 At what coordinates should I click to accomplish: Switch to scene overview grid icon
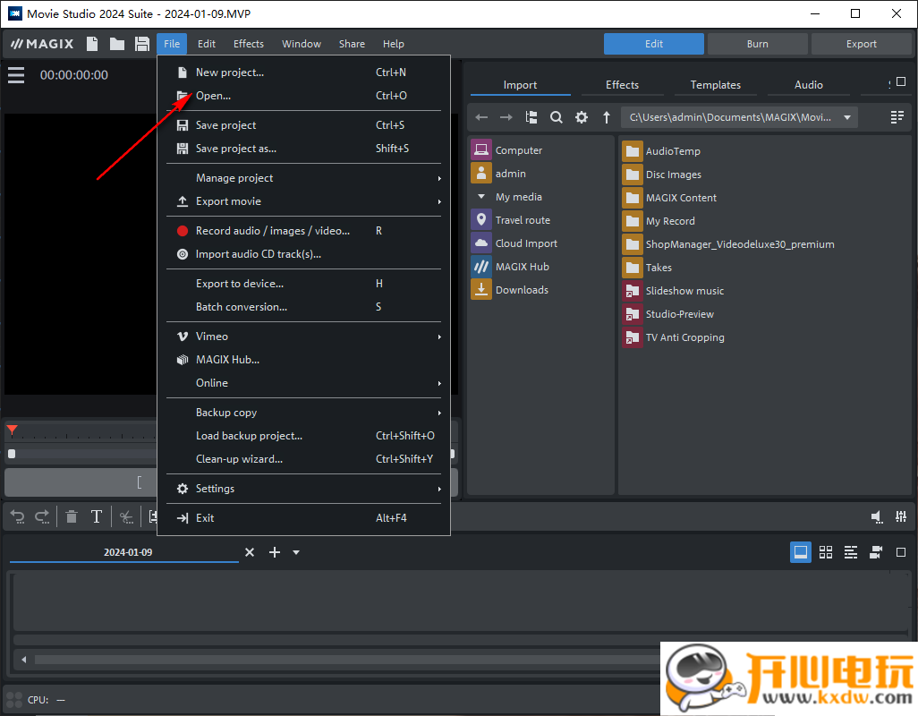click(x=826, y=552)
